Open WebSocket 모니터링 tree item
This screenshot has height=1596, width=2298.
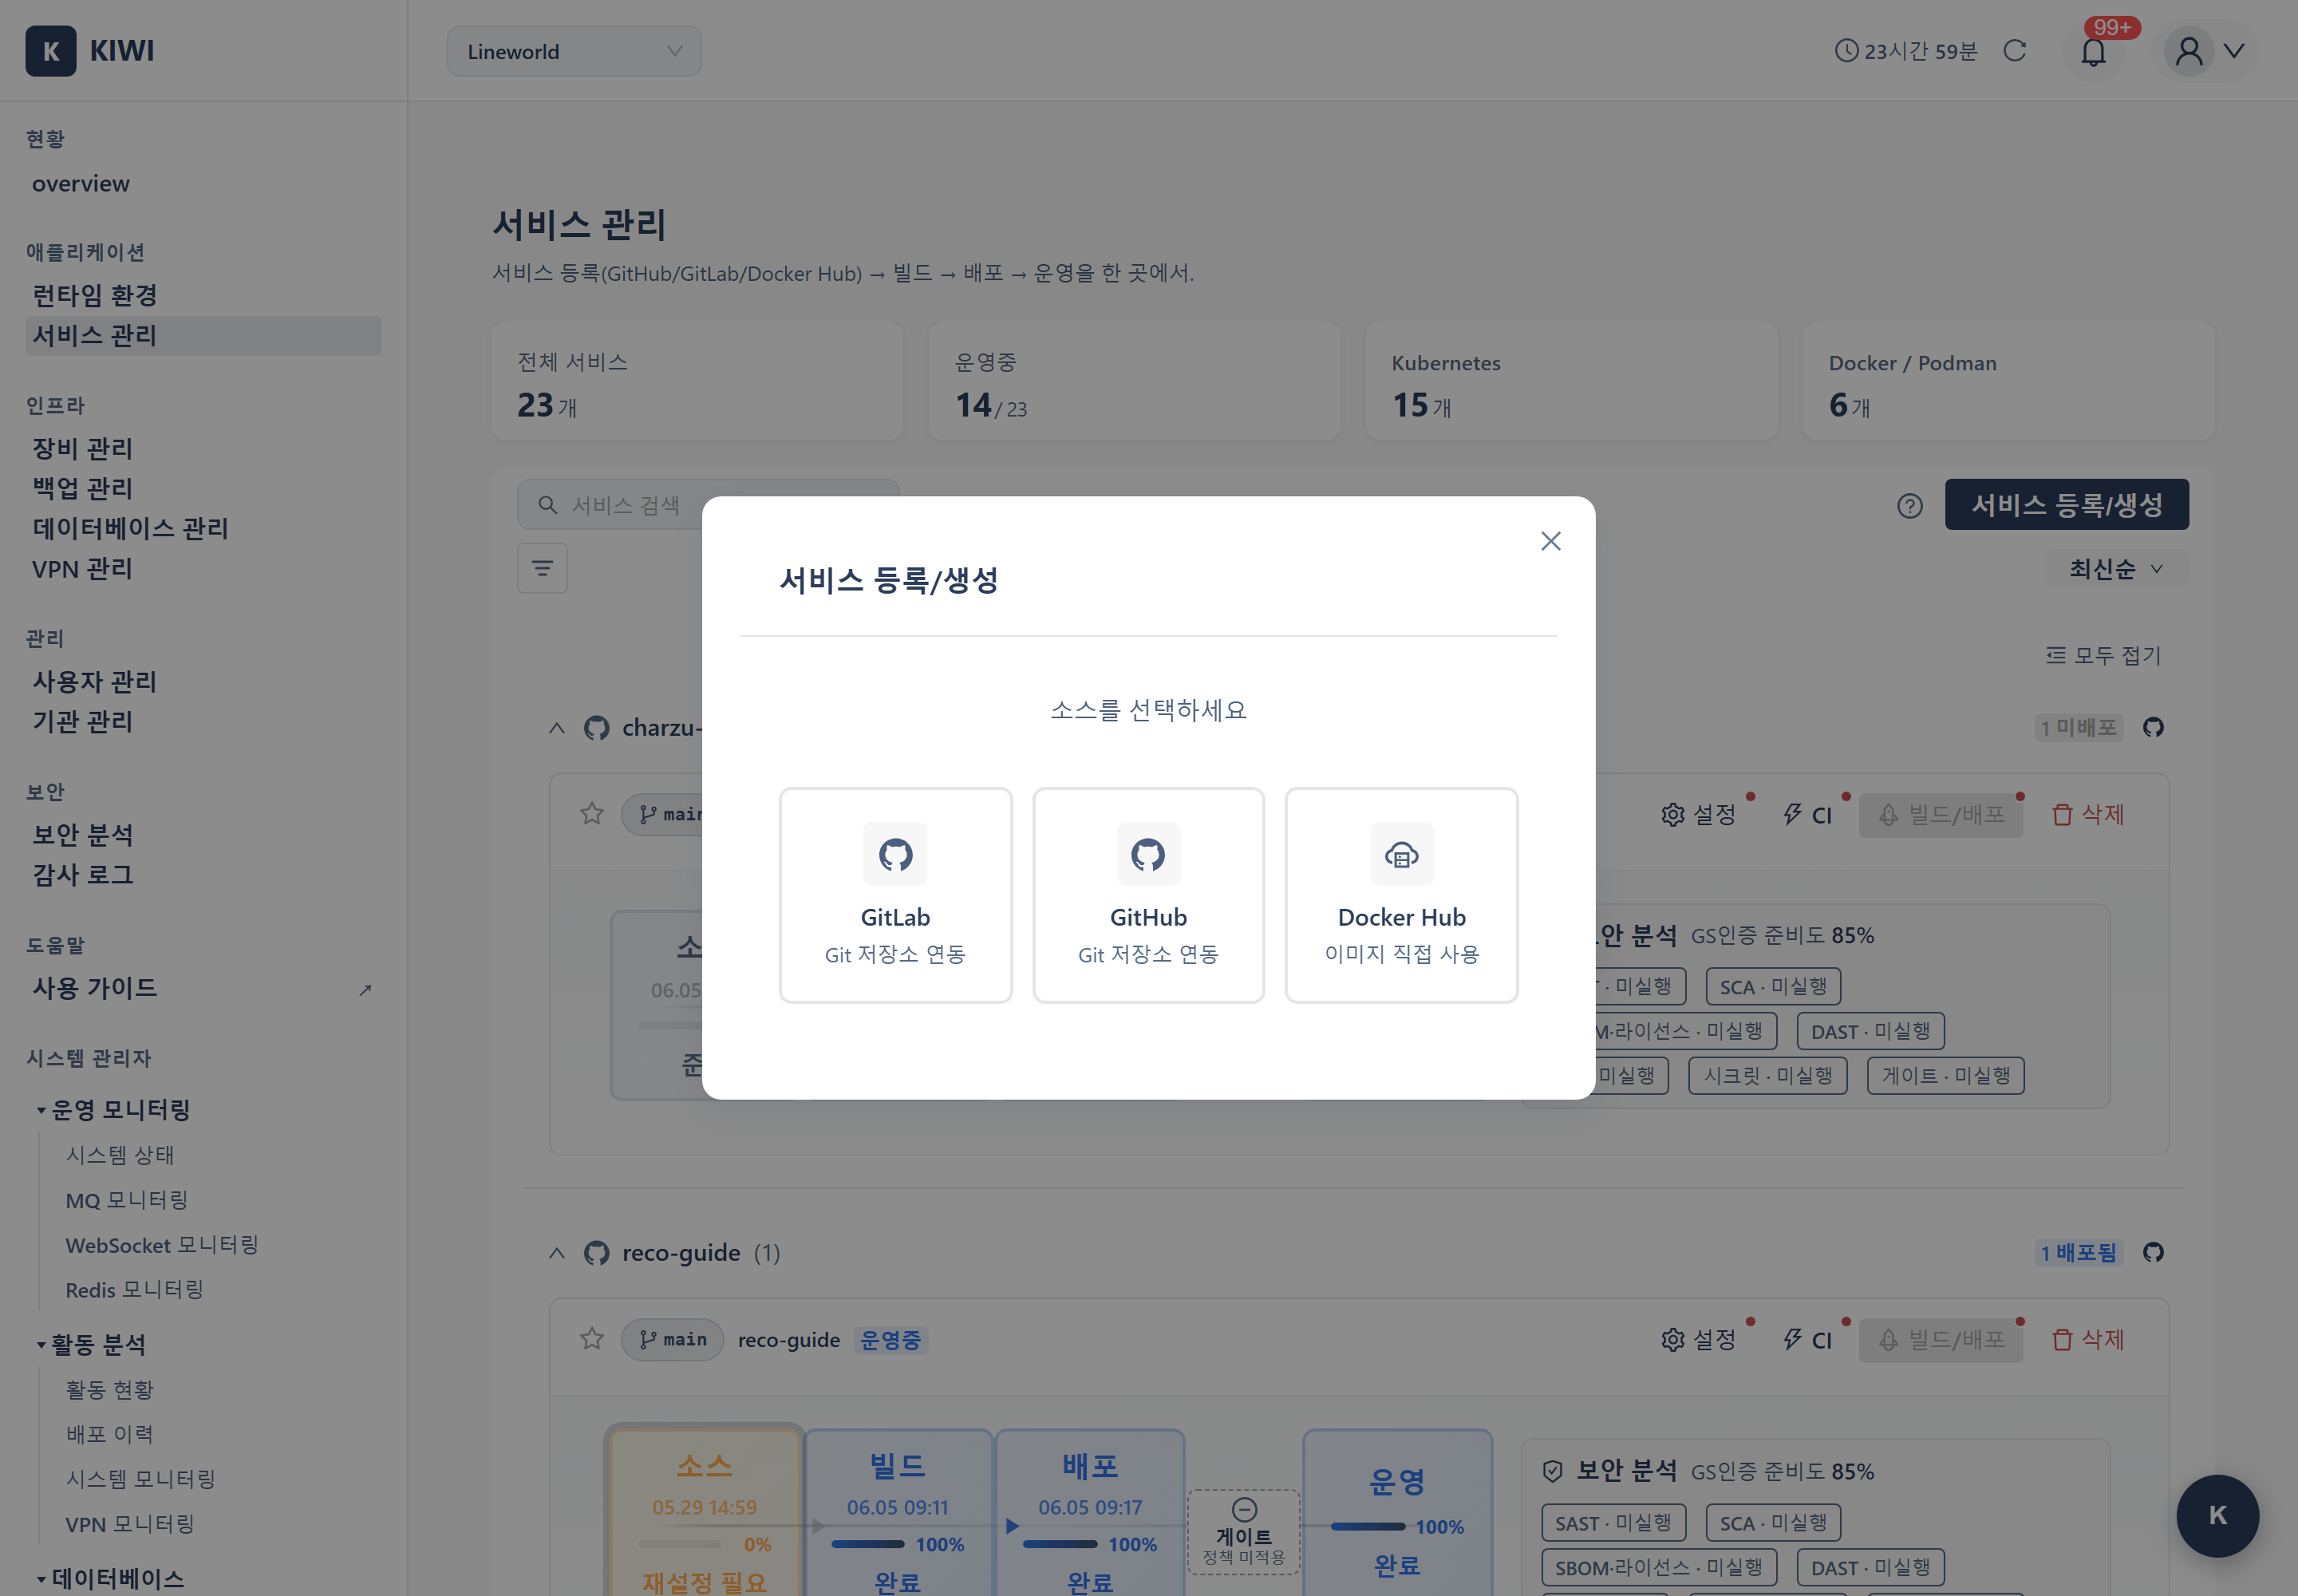tap(162, 1245)
